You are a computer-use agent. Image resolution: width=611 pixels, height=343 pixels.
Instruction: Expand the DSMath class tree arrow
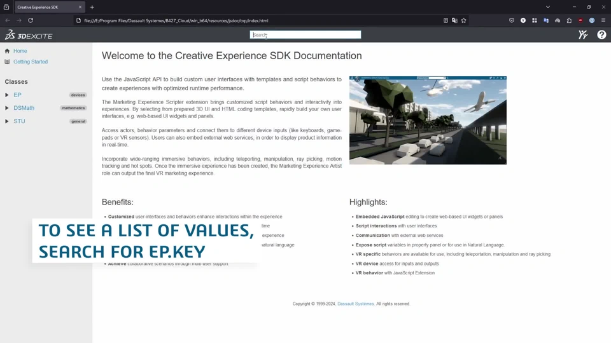tap(6, 108)
